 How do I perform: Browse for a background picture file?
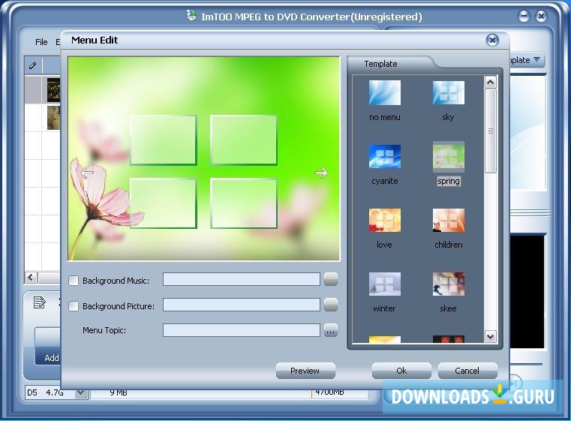tap(331, 305)
